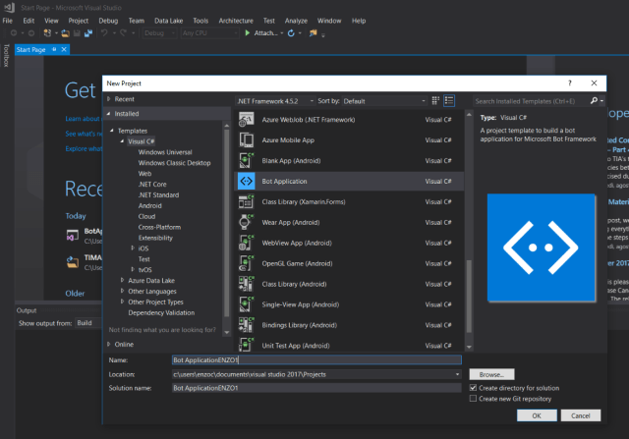Toggle Create directory for solution checkbox
Viewport: 629px width, 439px height.
(x=474, y=388)
